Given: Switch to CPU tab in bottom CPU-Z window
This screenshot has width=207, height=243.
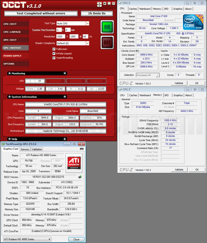Looking at the screenshot, I should [x=122, y=95].
